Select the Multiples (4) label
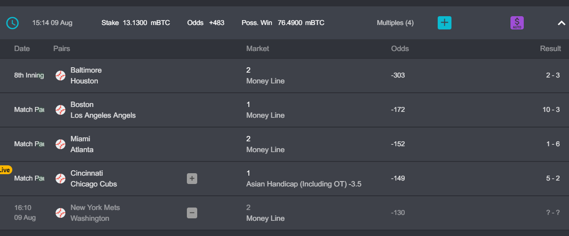This screenshot has height=236, width=569. click(x=395, y=23)
